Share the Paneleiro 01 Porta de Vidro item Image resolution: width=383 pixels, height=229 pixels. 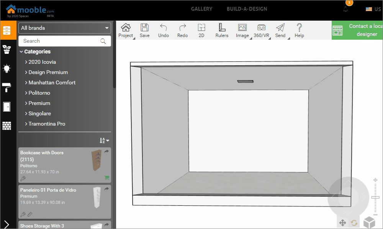coord(106,189)
